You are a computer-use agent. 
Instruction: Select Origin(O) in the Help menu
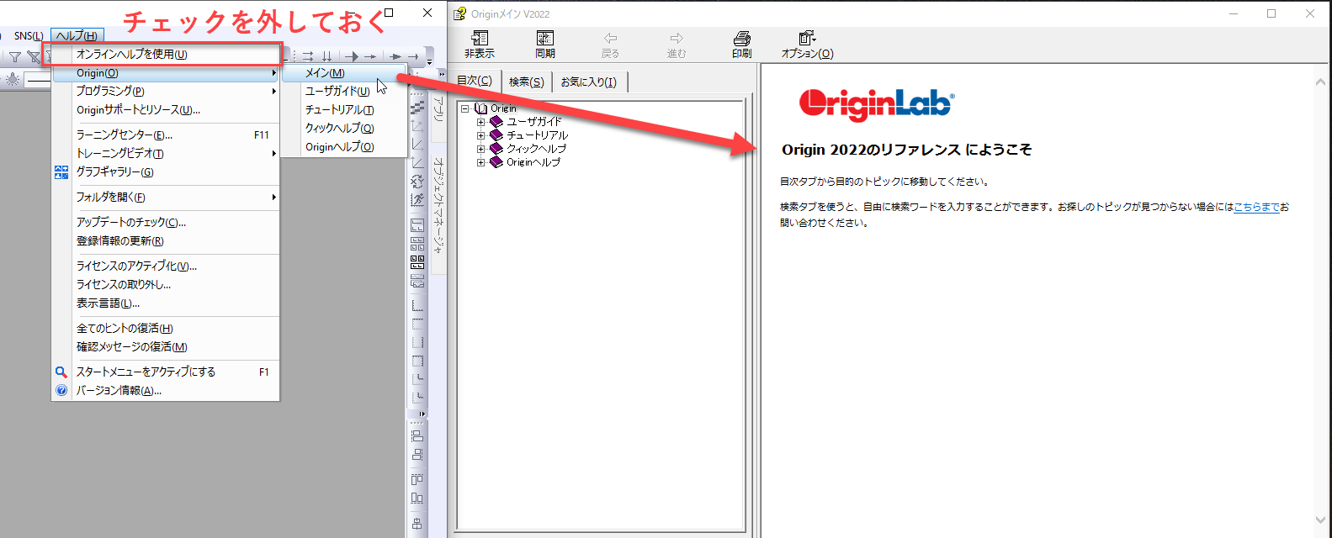coord(165,73)
